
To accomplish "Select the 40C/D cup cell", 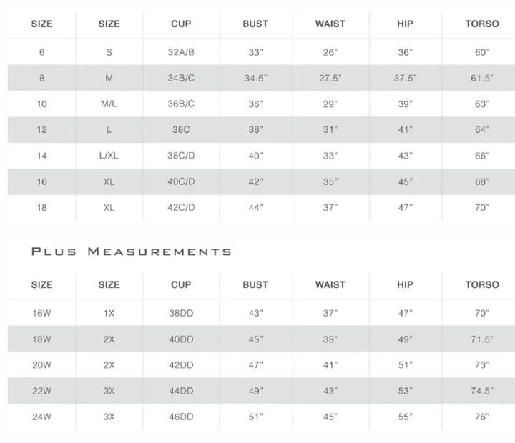I will [181, 182].
